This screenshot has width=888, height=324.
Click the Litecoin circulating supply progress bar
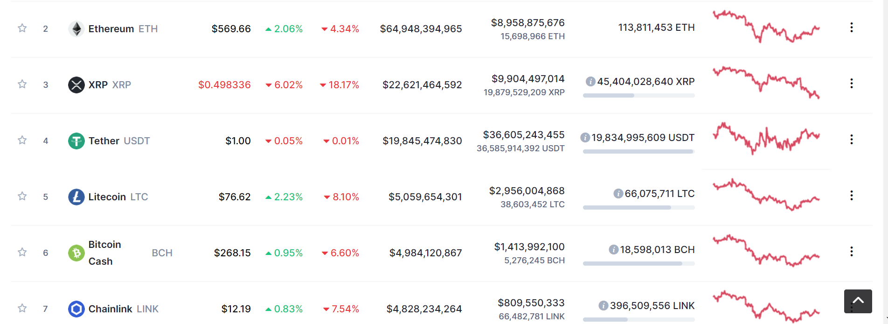pos(638,207)
